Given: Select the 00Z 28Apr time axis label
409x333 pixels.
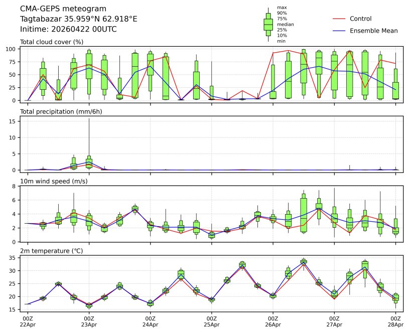Looking at the screenshot, I should pos(395,321).
